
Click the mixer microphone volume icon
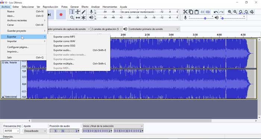[x=185, y=18]
